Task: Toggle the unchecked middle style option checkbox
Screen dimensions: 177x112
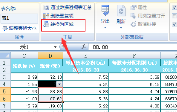Action: pos(174,16)
